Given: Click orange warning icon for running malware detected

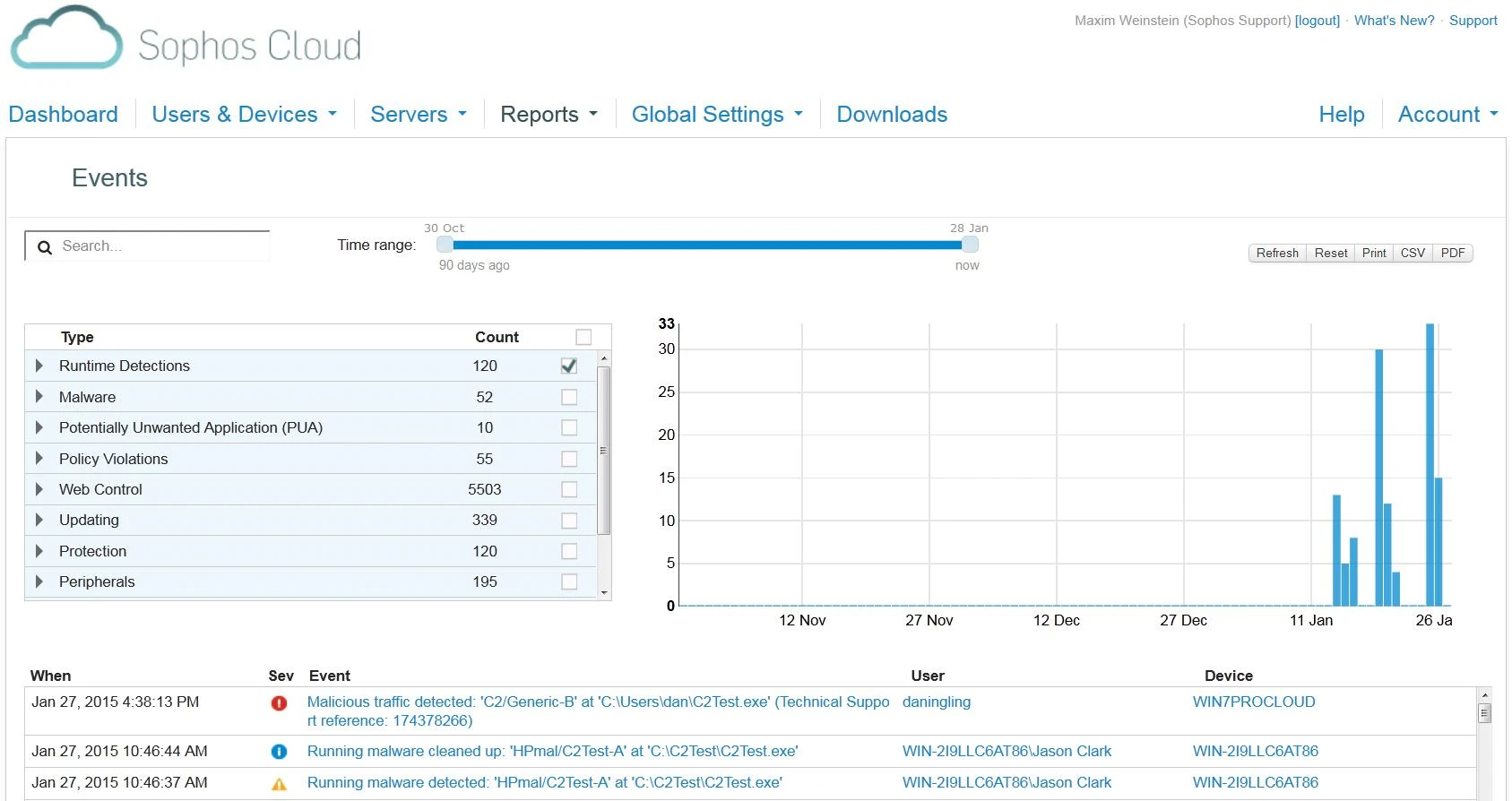Looking at the screenshot, I should 279,783.
